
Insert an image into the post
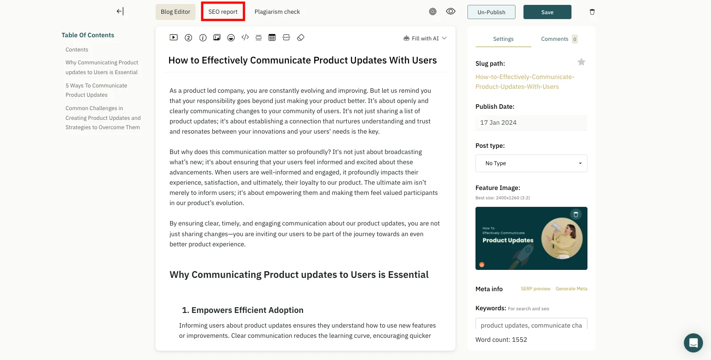217,38
